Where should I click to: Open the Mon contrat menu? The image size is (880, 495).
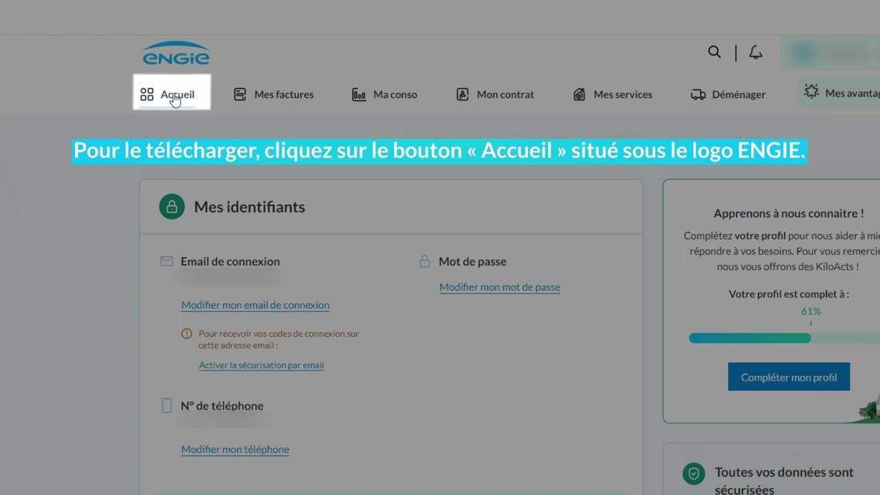(495, 94)
